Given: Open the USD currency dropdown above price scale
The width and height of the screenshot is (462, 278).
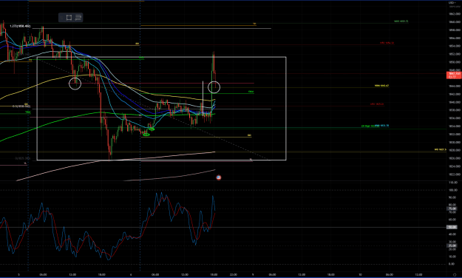Looking at the screenshot, I should (x=452, y=3).
